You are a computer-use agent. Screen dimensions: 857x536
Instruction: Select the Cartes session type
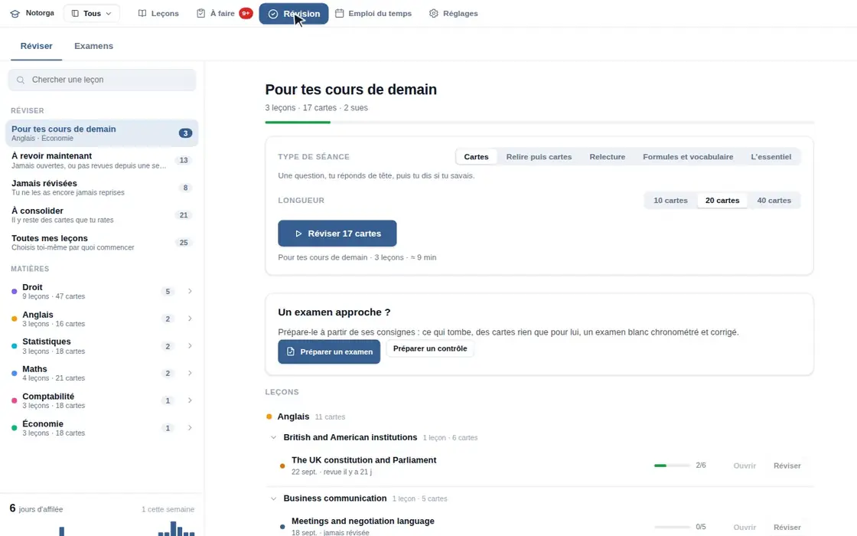click(x=476, y=157)
